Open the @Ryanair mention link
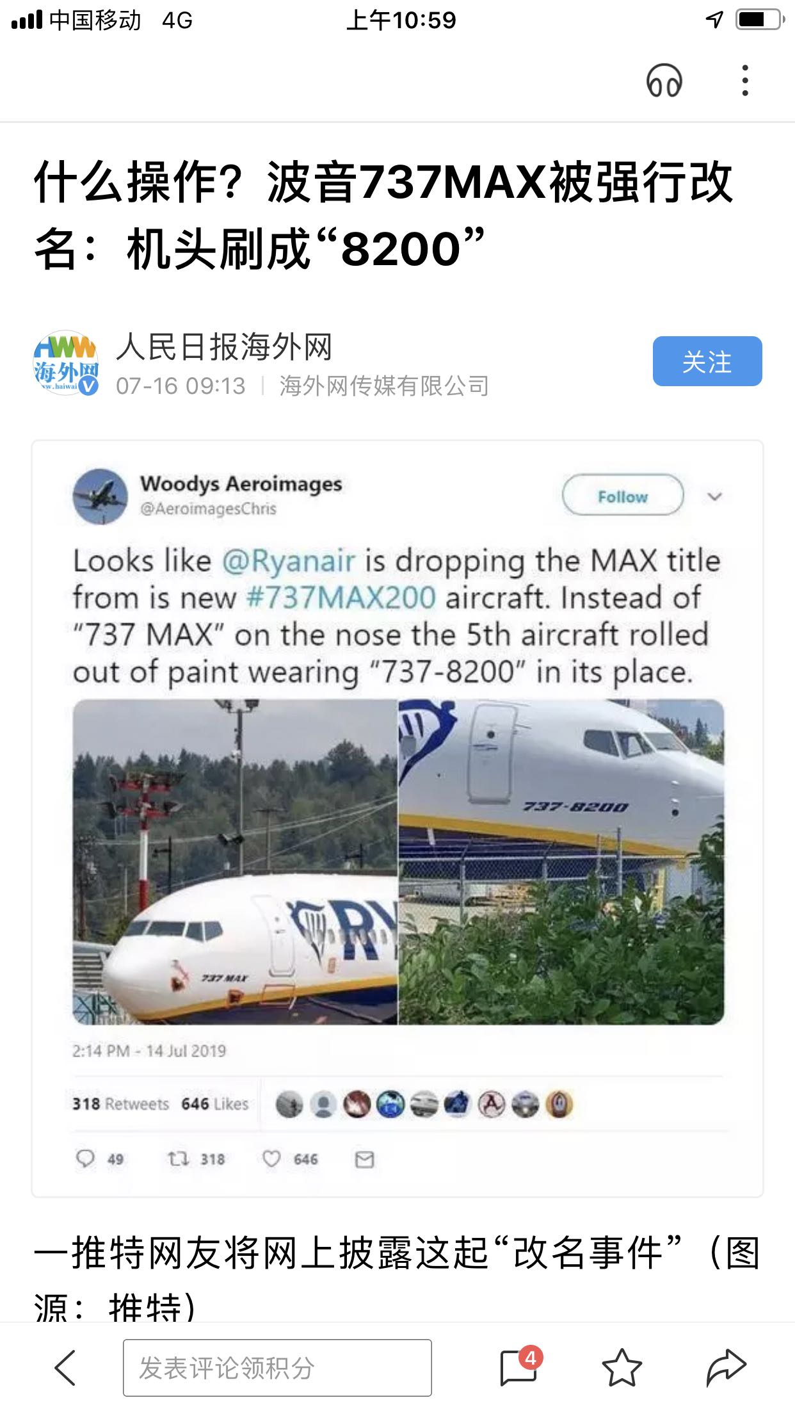 pos(289,561)
